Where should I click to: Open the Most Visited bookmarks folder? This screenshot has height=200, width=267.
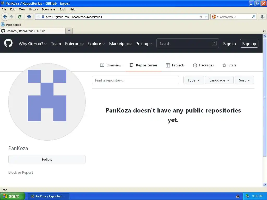(x=11, y=25)
